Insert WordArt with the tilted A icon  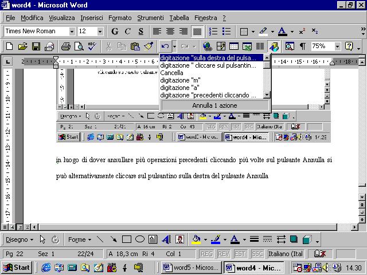(x=166, y=239)
